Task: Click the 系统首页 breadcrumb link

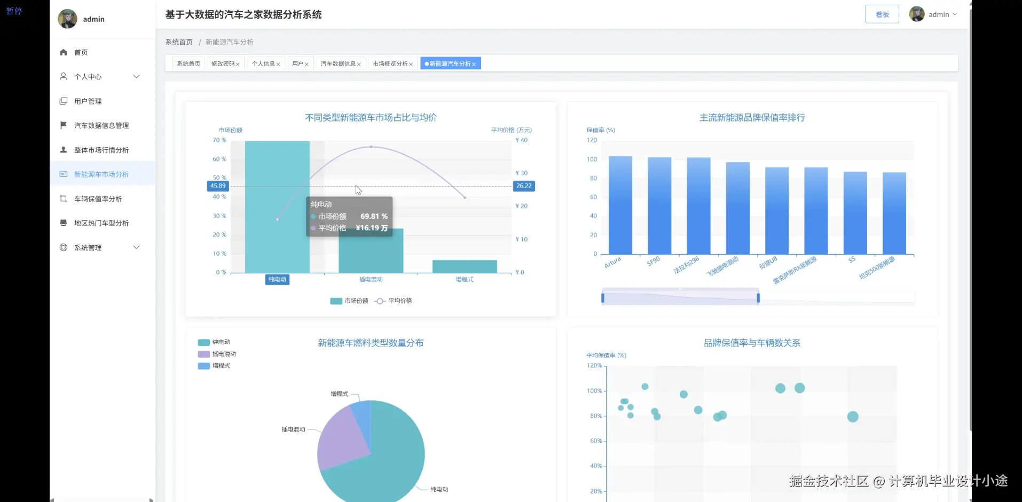Action: coord(179,42)
